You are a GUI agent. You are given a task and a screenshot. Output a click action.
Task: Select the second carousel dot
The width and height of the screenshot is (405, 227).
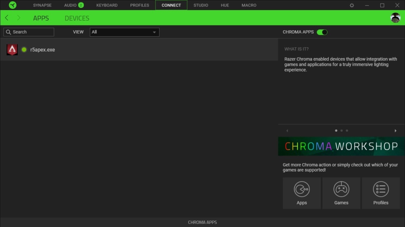point(341,130)
